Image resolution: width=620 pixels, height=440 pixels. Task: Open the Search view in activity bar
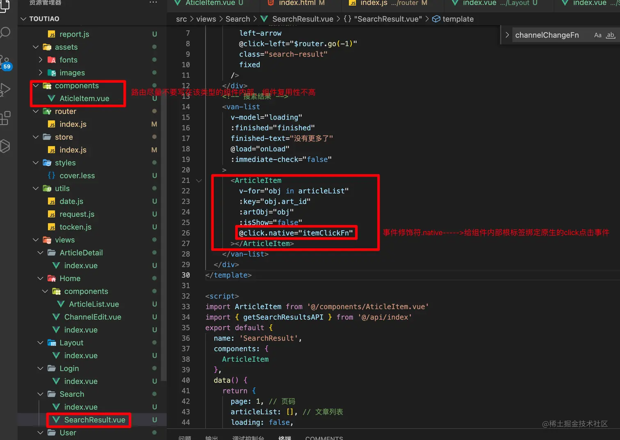(5, 32)
